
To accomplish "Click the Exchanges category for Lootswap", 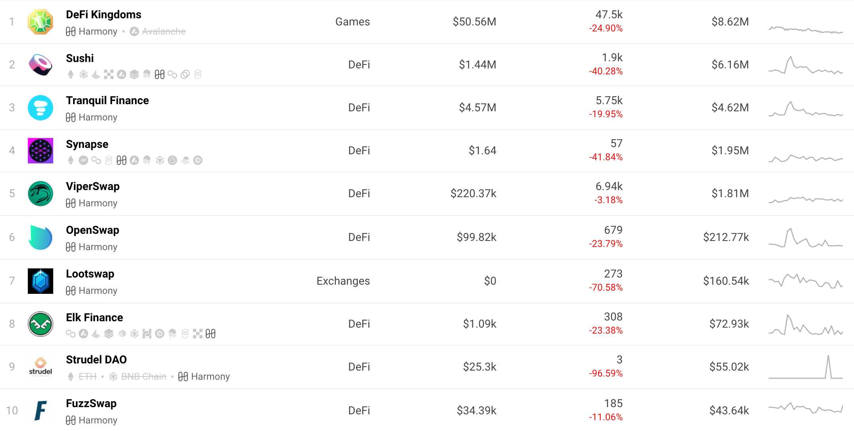I will 343,281.
